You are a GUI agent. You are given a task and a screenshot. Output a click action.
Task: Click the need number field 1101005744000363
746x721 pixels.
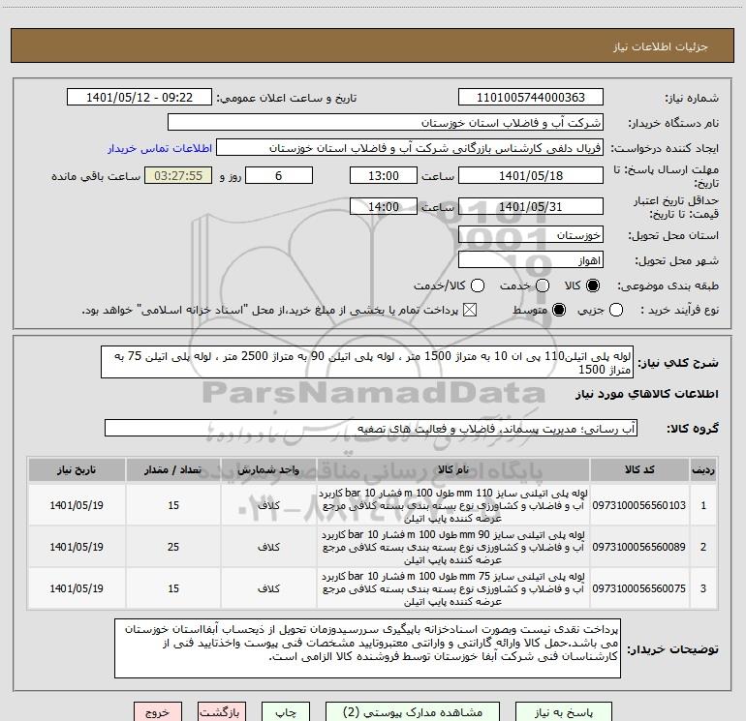[x=531, y=97]
